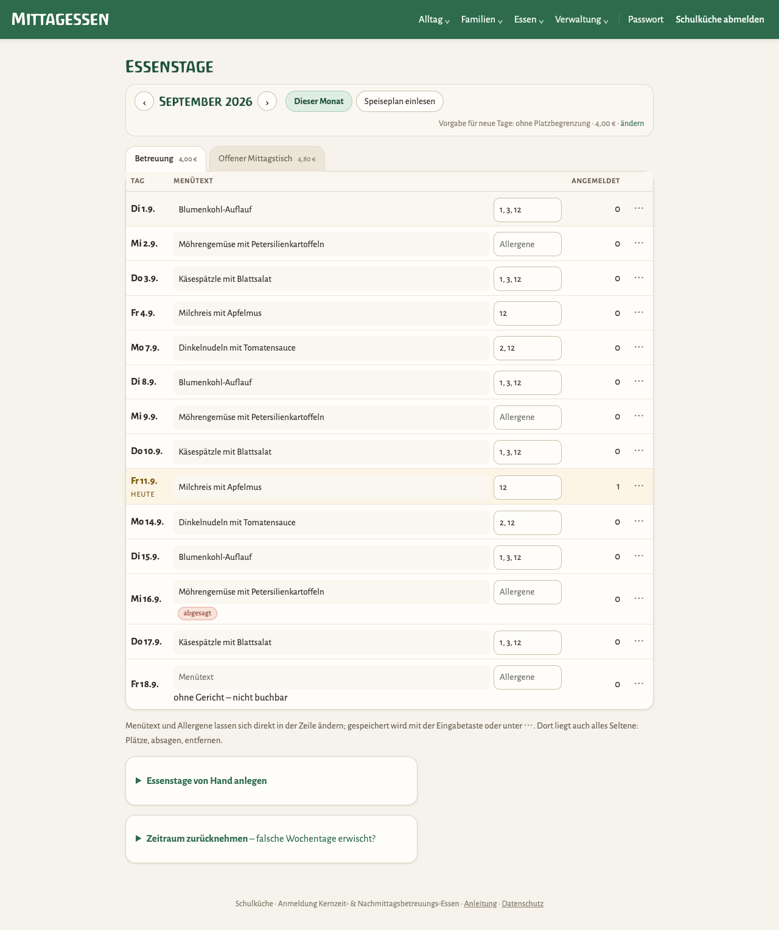The width and height of the screenshot is (779, 930).
Task: Click the ändern link for defaults
Action: tap(632, 124)
